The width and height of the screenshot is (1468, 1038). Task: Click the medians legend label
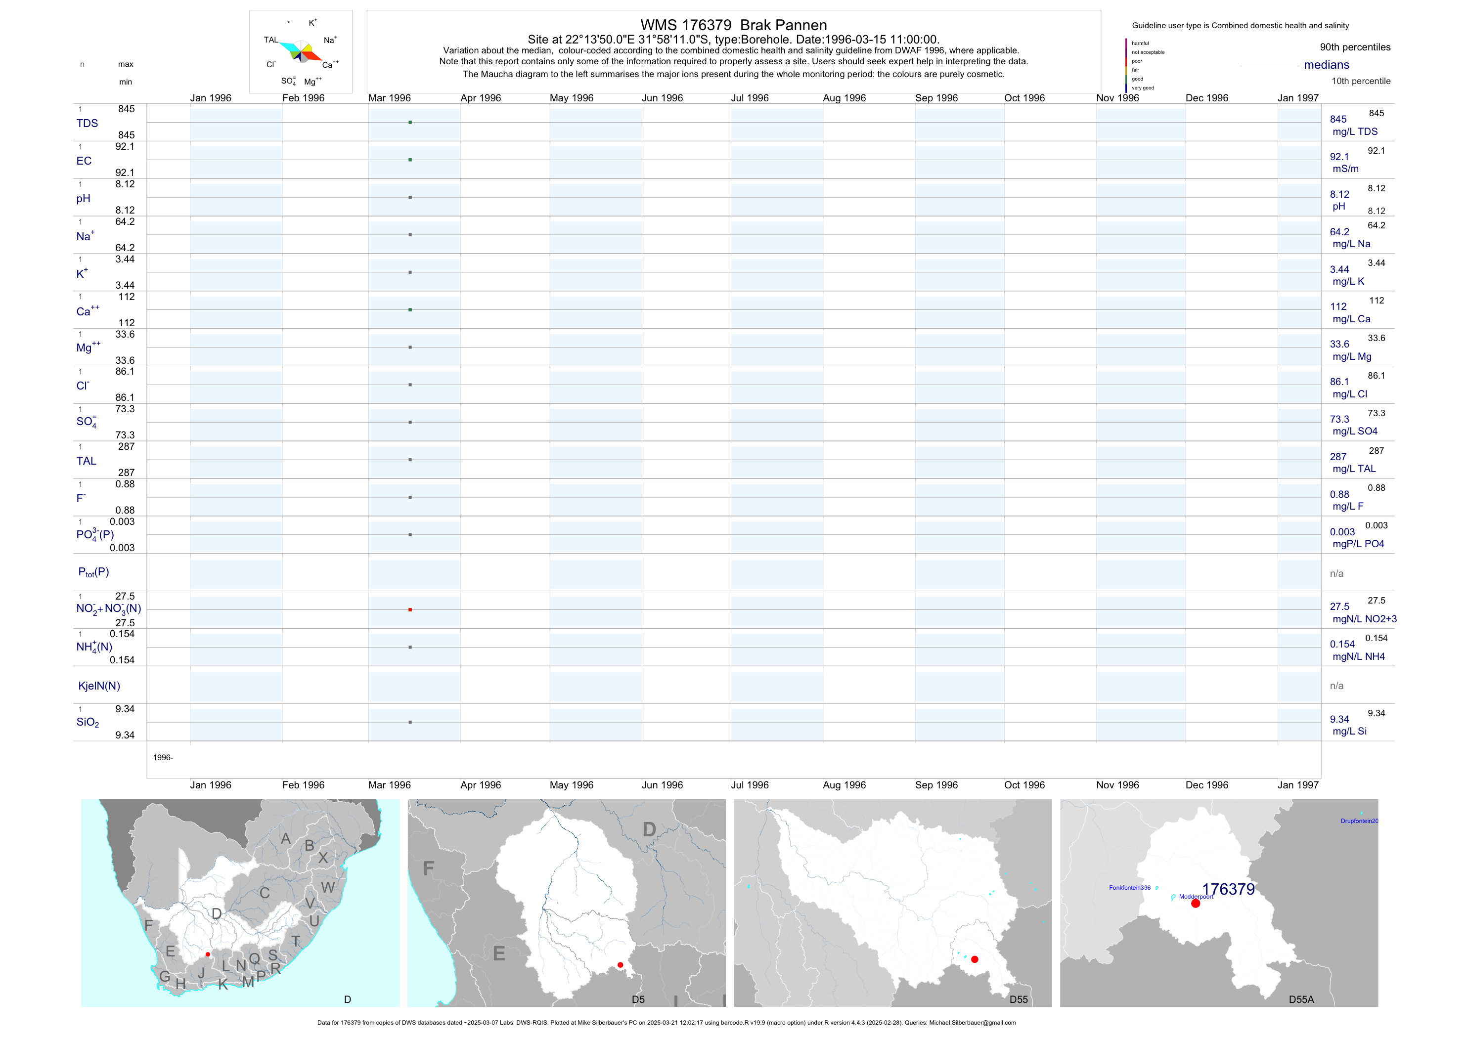1327,65
